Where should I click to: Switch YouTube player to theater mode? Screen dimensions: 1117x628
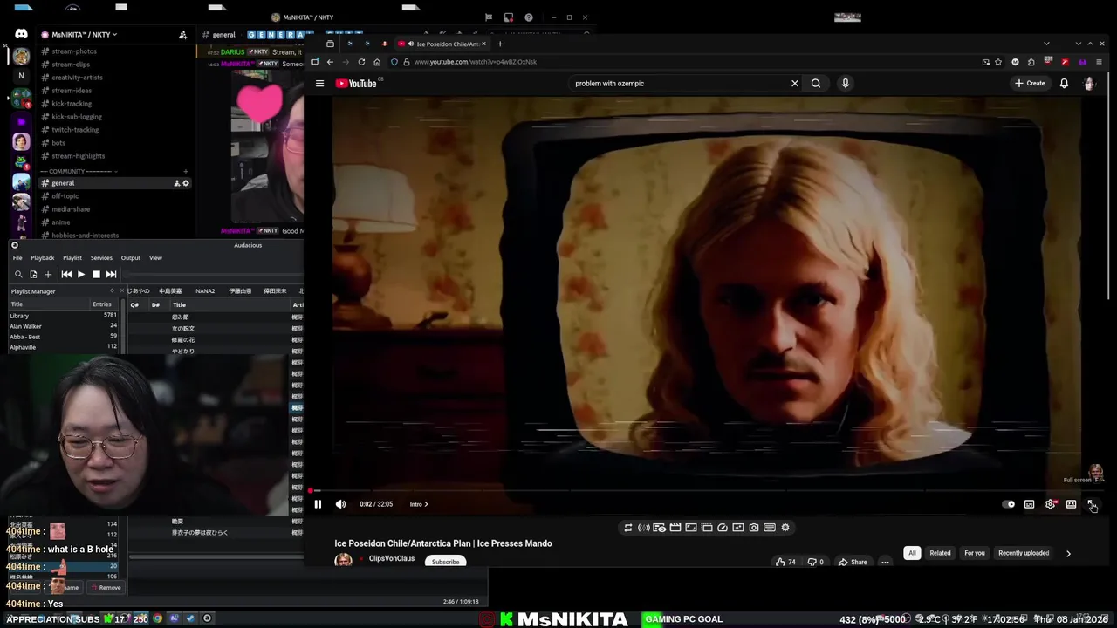(1072, 504)
